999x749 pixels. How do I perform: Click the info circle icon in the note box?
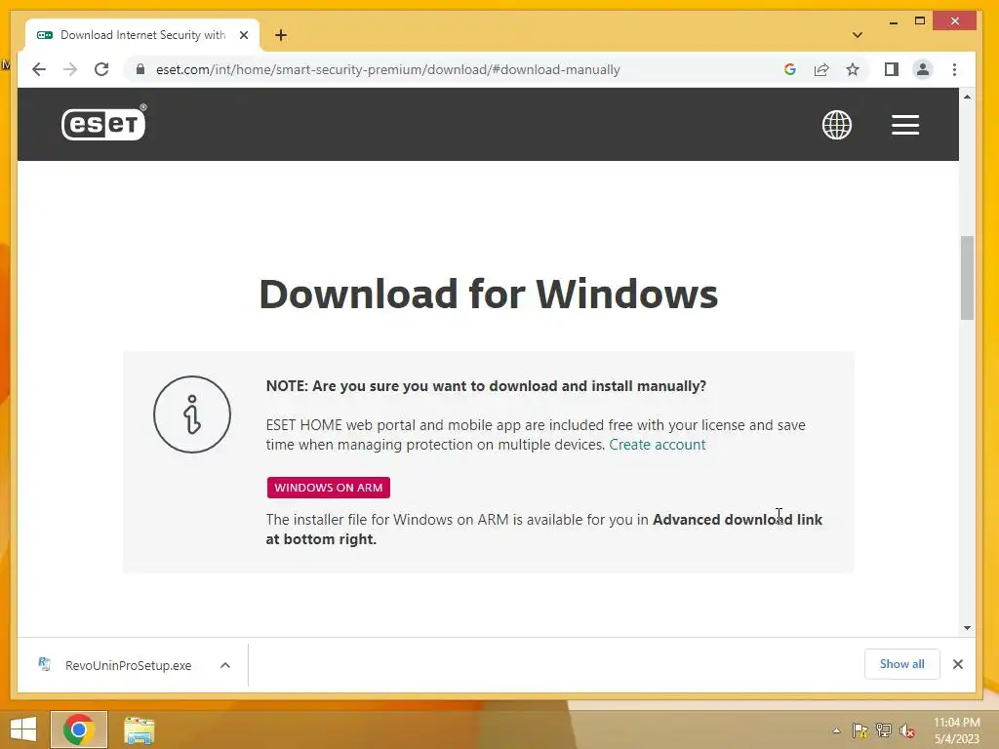coord(192,414)
